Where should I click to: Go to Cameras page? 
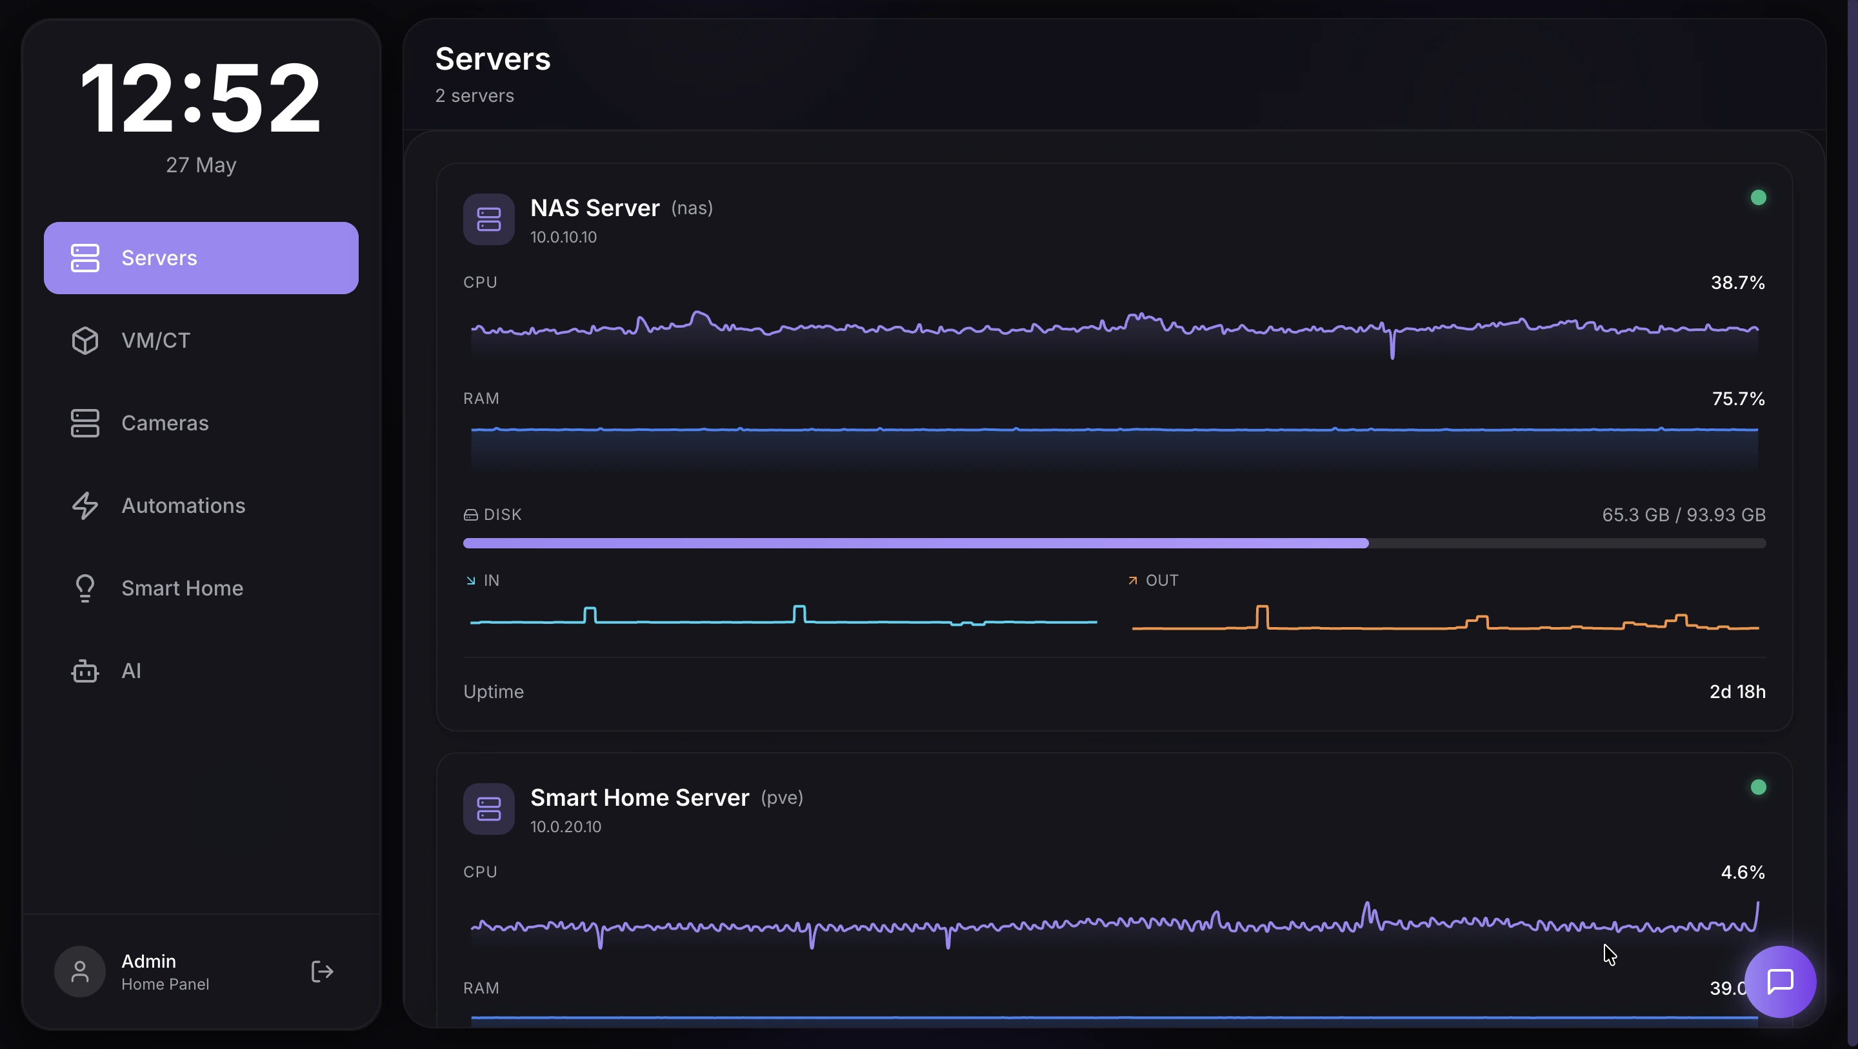coord(201,423)
